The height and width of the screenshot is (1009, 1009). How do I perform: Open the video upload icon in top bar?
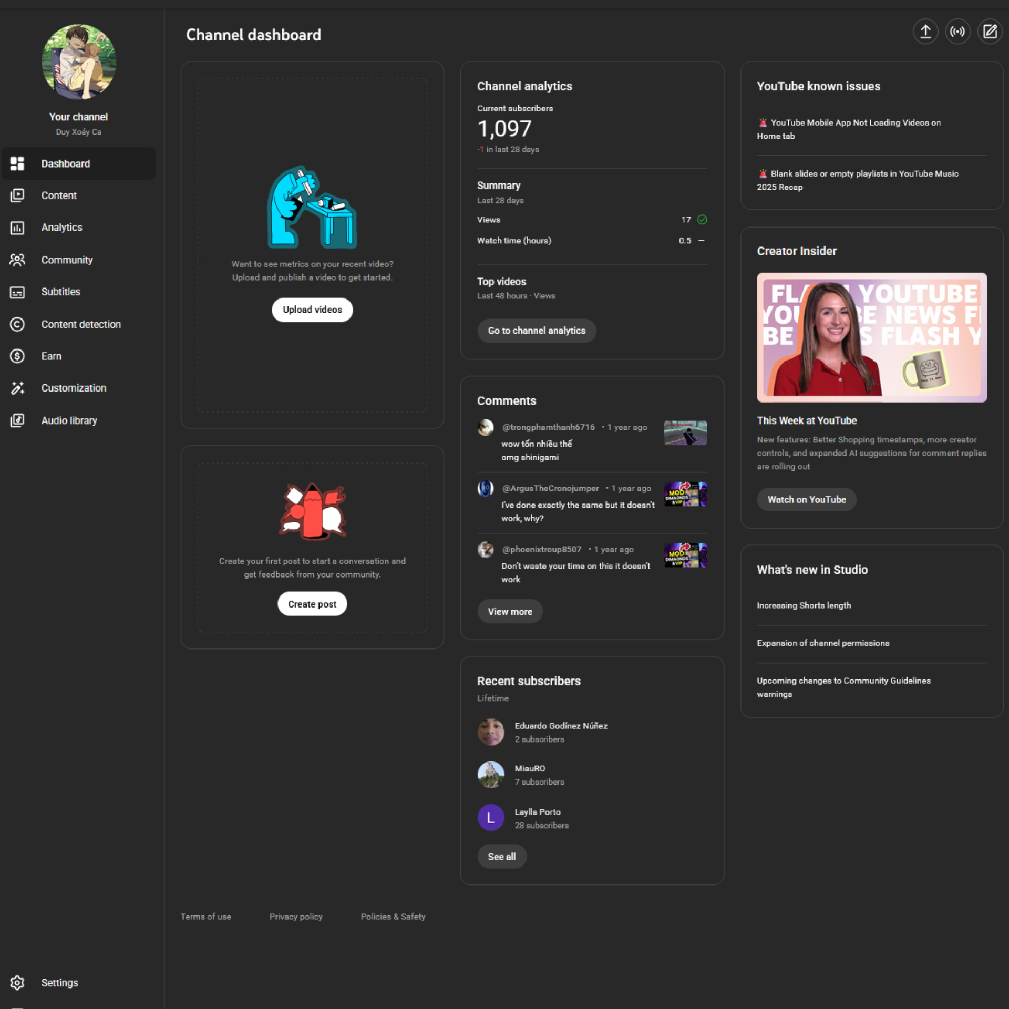pos(925,32)
